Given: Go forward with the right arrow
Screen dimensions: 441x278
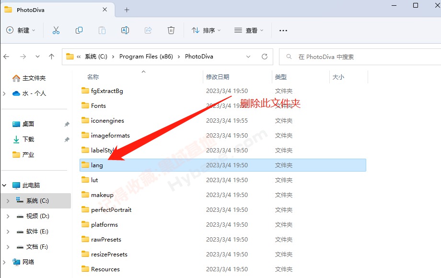Looking at the screenshot, I should click(x=23, y=57).
